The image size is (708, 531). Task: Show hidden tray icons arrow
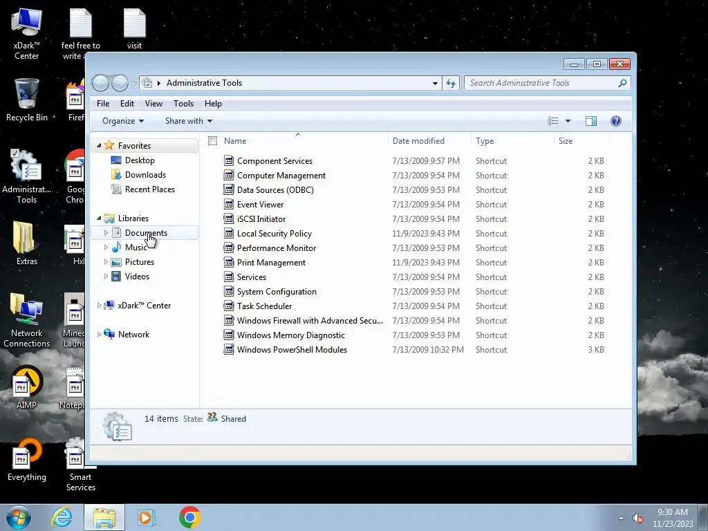tap(622, 518)
